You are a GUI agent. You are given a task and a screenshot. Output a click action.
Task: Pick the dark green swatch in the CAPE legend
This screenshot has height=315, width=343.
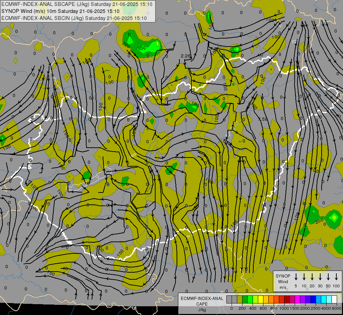pos(245,299)
